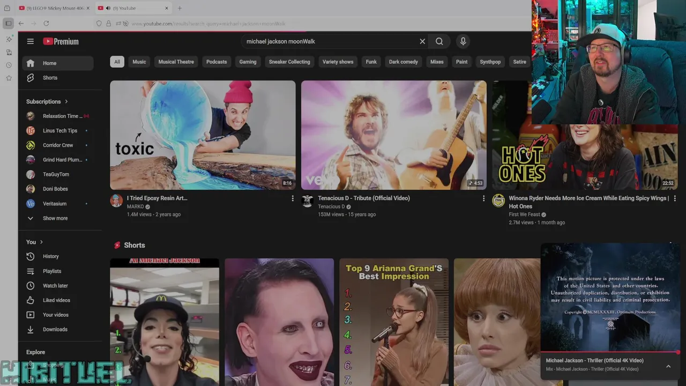Open the YouTube hamburger guide menu
The height and width of the screenshot is (386, 686).
click(31, 41)
